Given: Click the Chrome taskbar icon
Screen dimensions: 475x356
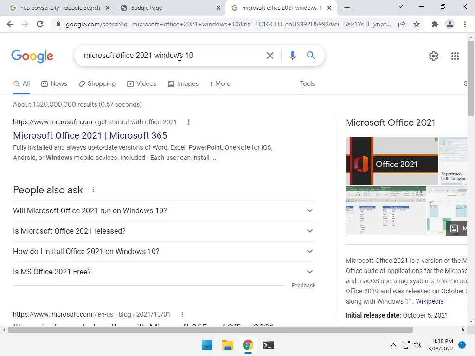Looking at the screenshot, I should tap(248, 345).
